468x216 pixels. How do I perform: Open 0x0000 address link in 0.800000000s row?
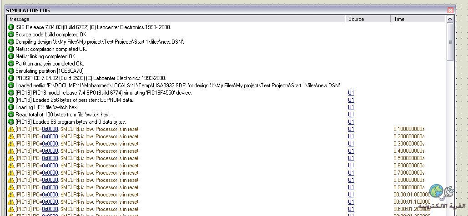50,180
